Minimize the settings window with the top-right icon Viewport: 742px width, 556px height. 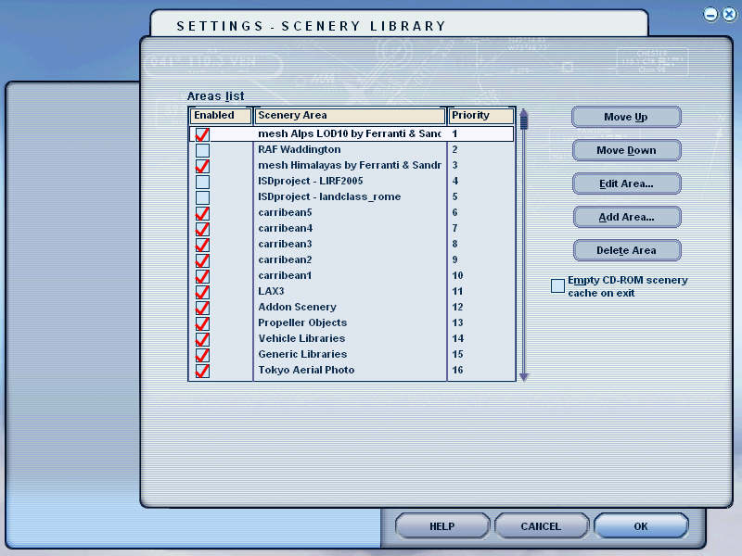pyautogui.click(x=710, y=14)
